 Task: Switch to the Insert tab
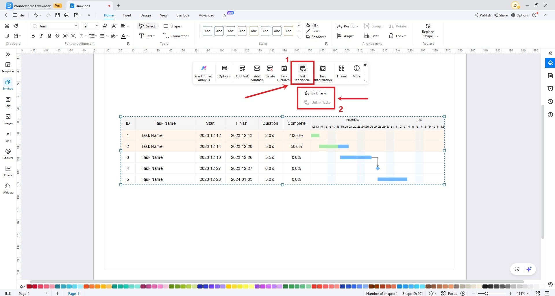pyautogui.click(x=127, y=15)
